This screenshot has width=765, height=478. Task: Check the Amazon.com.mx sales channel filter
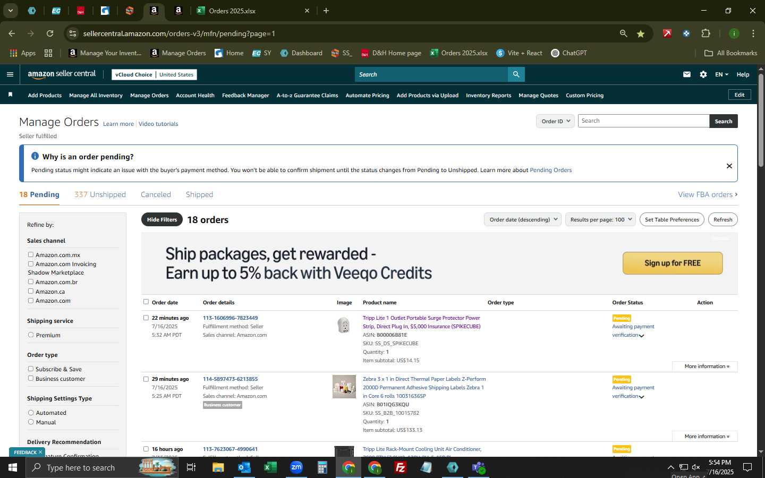coord(31,254)
